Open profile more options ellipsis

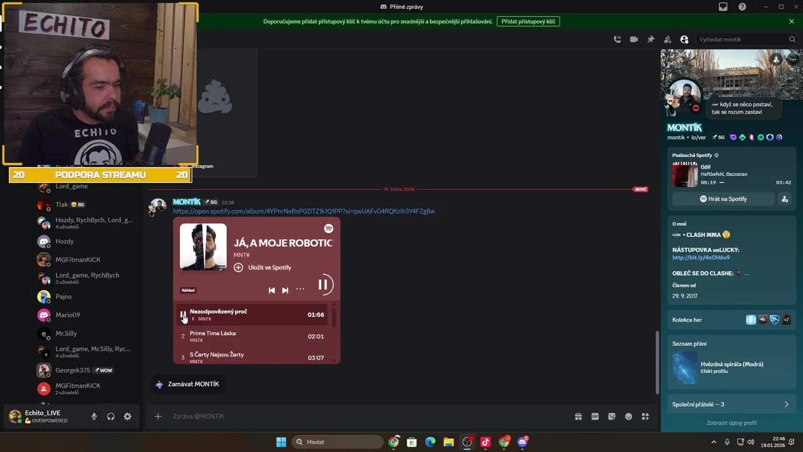pyautogui.click(x=792, y=60)
